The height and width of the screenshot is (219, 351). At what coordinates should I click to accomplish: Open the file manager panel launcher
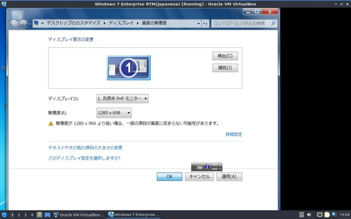tap(39, 215)
